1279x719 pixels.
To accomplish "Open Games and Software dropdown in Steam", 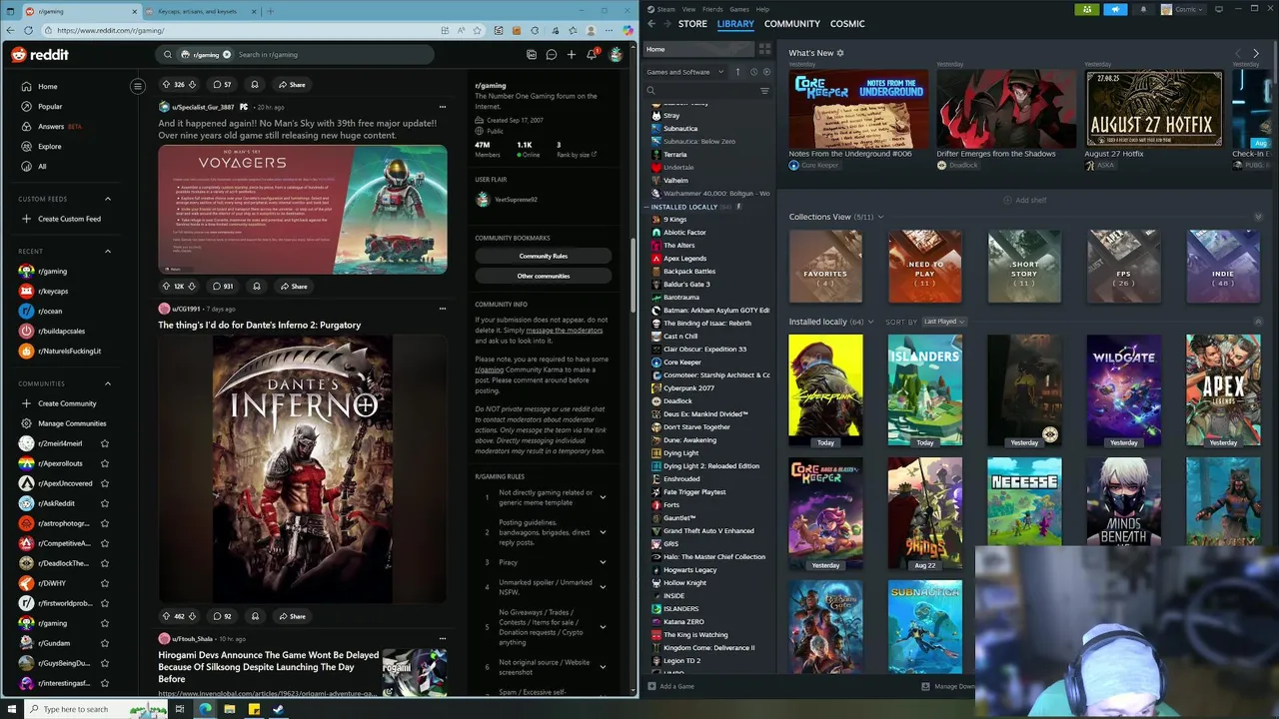I will pos(684,72).
